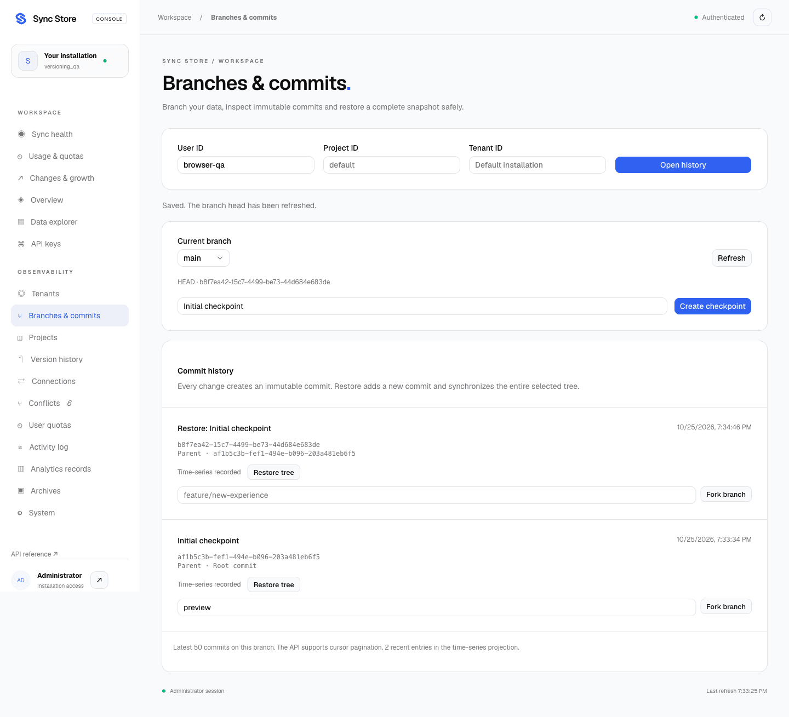This screenshot has height=717, width=789.
Task: Click the Analytics records icon
Action: click(21, 469)
